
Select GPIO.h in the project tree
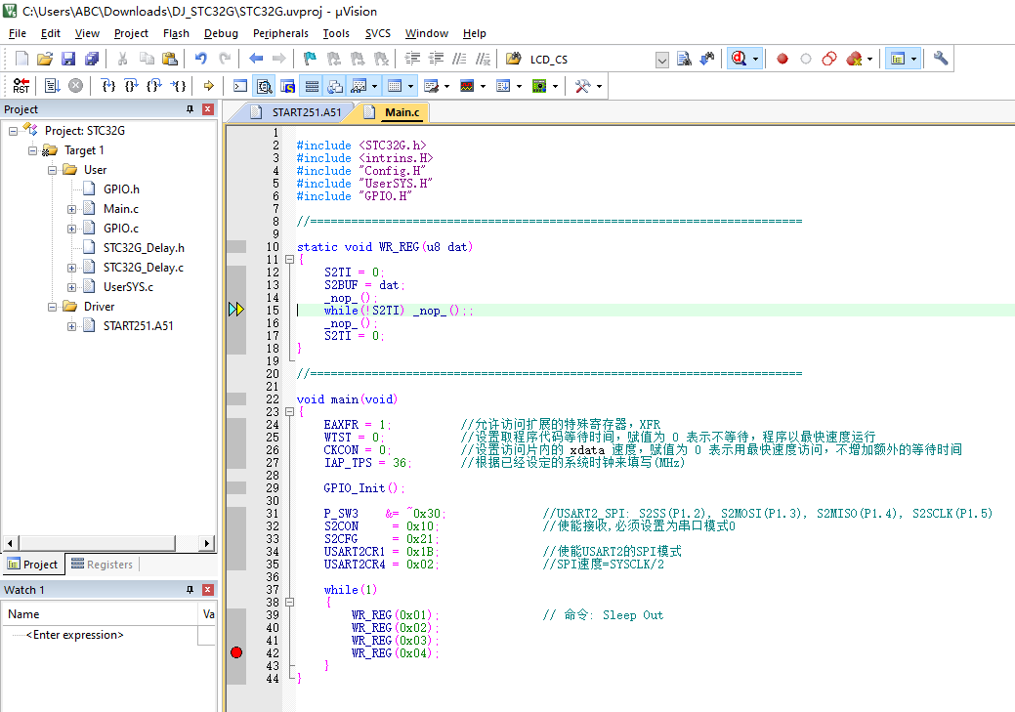pyautogui.click(x=121, y=189)
